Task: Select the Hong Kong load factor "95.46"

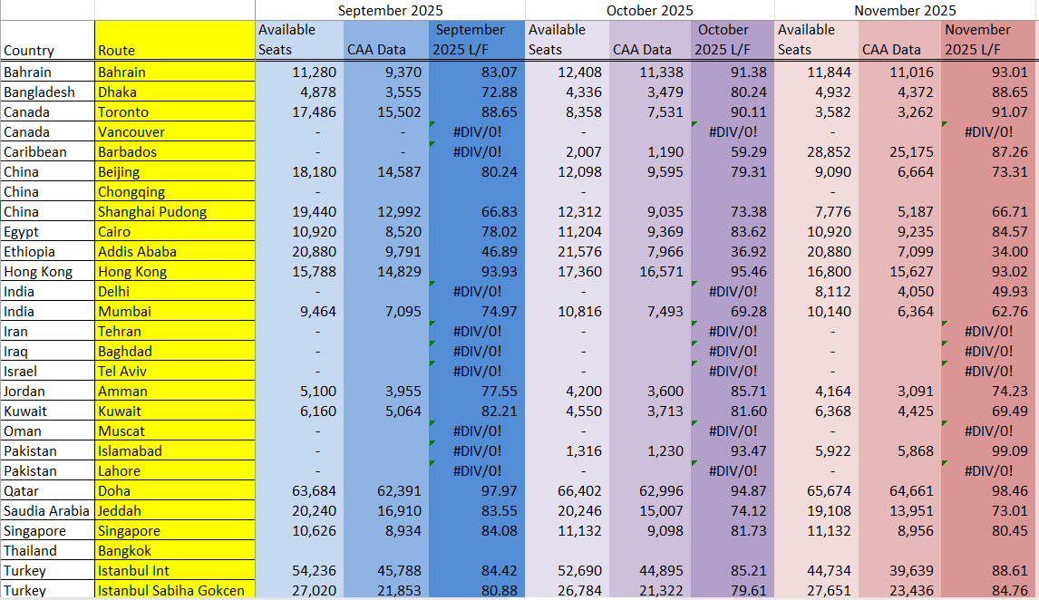Action: click(749, 271)
